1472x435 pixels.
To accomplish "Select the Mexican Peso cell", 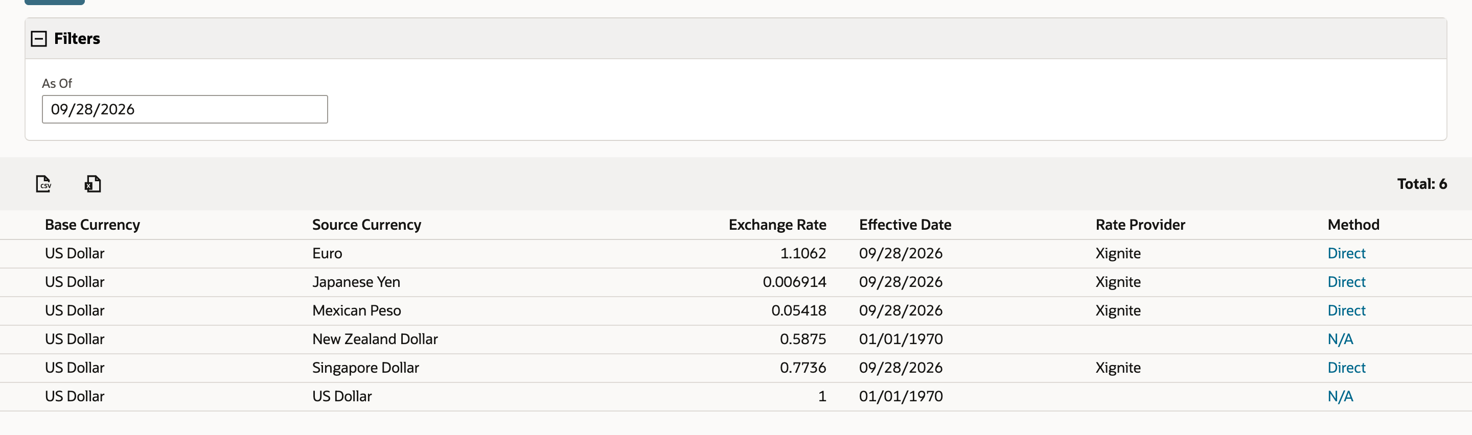I will pos(357,310).
